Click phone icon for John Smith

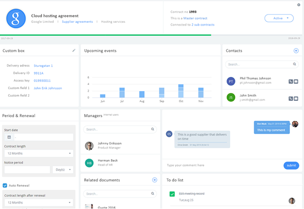coord(290,98)
